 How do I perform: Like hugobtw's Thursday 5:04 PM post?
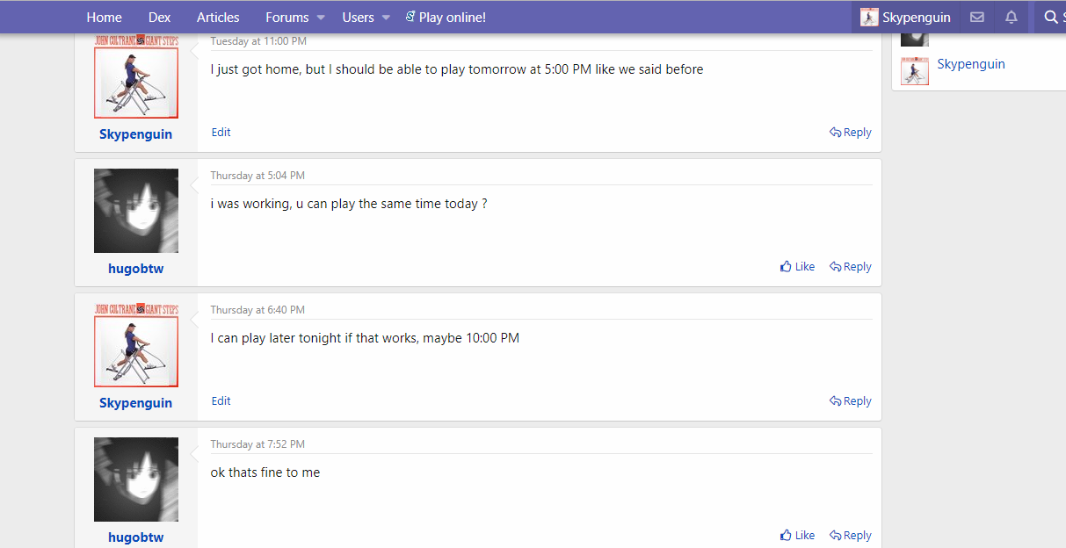click(x=798, y=267)
